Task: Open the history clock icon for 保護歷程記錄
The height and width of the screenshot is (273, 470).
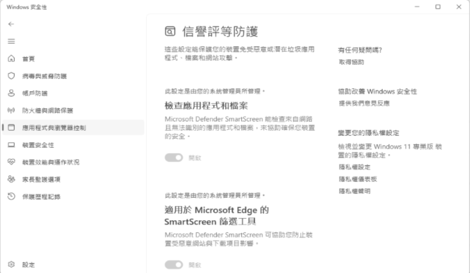Action: [11, 196]
